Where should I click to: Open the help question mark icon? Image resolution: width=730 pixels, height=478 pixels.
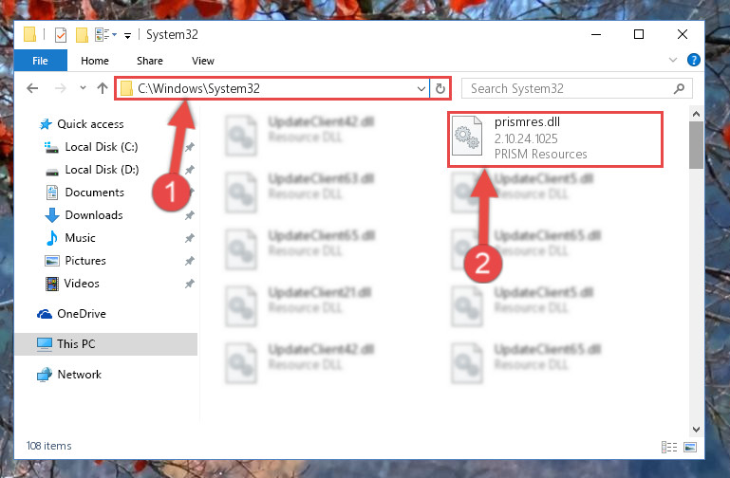coord(693,60)
